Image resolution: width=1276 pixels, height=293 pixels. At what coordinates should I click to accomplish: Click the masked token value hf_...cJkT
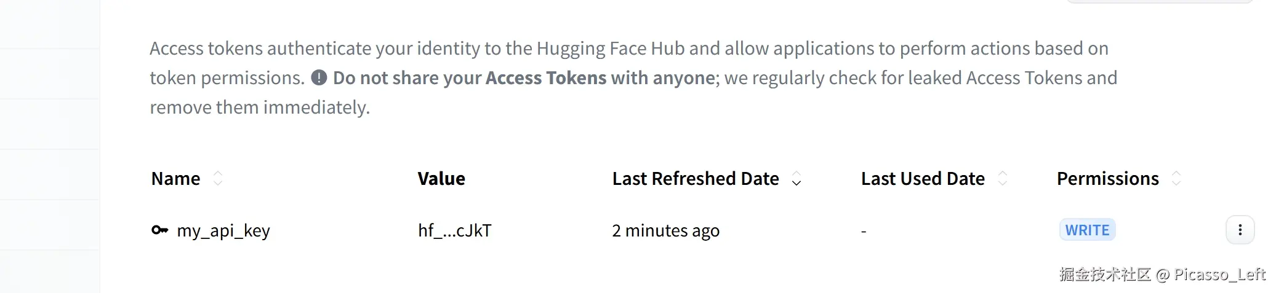(455, 231)
